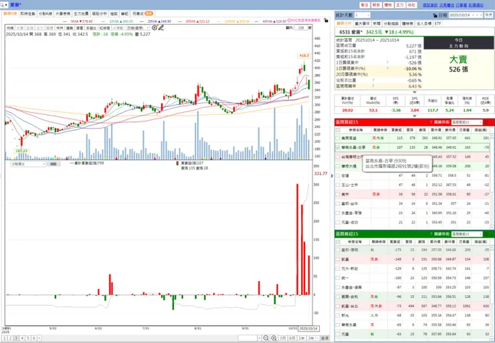Image resolution: width=495 pixels, height=343 pixels.
Task: Click the 區間賣超15 list scrollbar
Action: tap(492, 292)
